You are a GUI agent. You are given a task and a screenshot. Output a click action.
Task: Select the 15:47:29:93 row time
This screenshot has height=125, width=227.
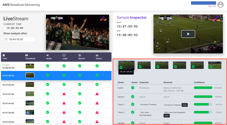8,122
